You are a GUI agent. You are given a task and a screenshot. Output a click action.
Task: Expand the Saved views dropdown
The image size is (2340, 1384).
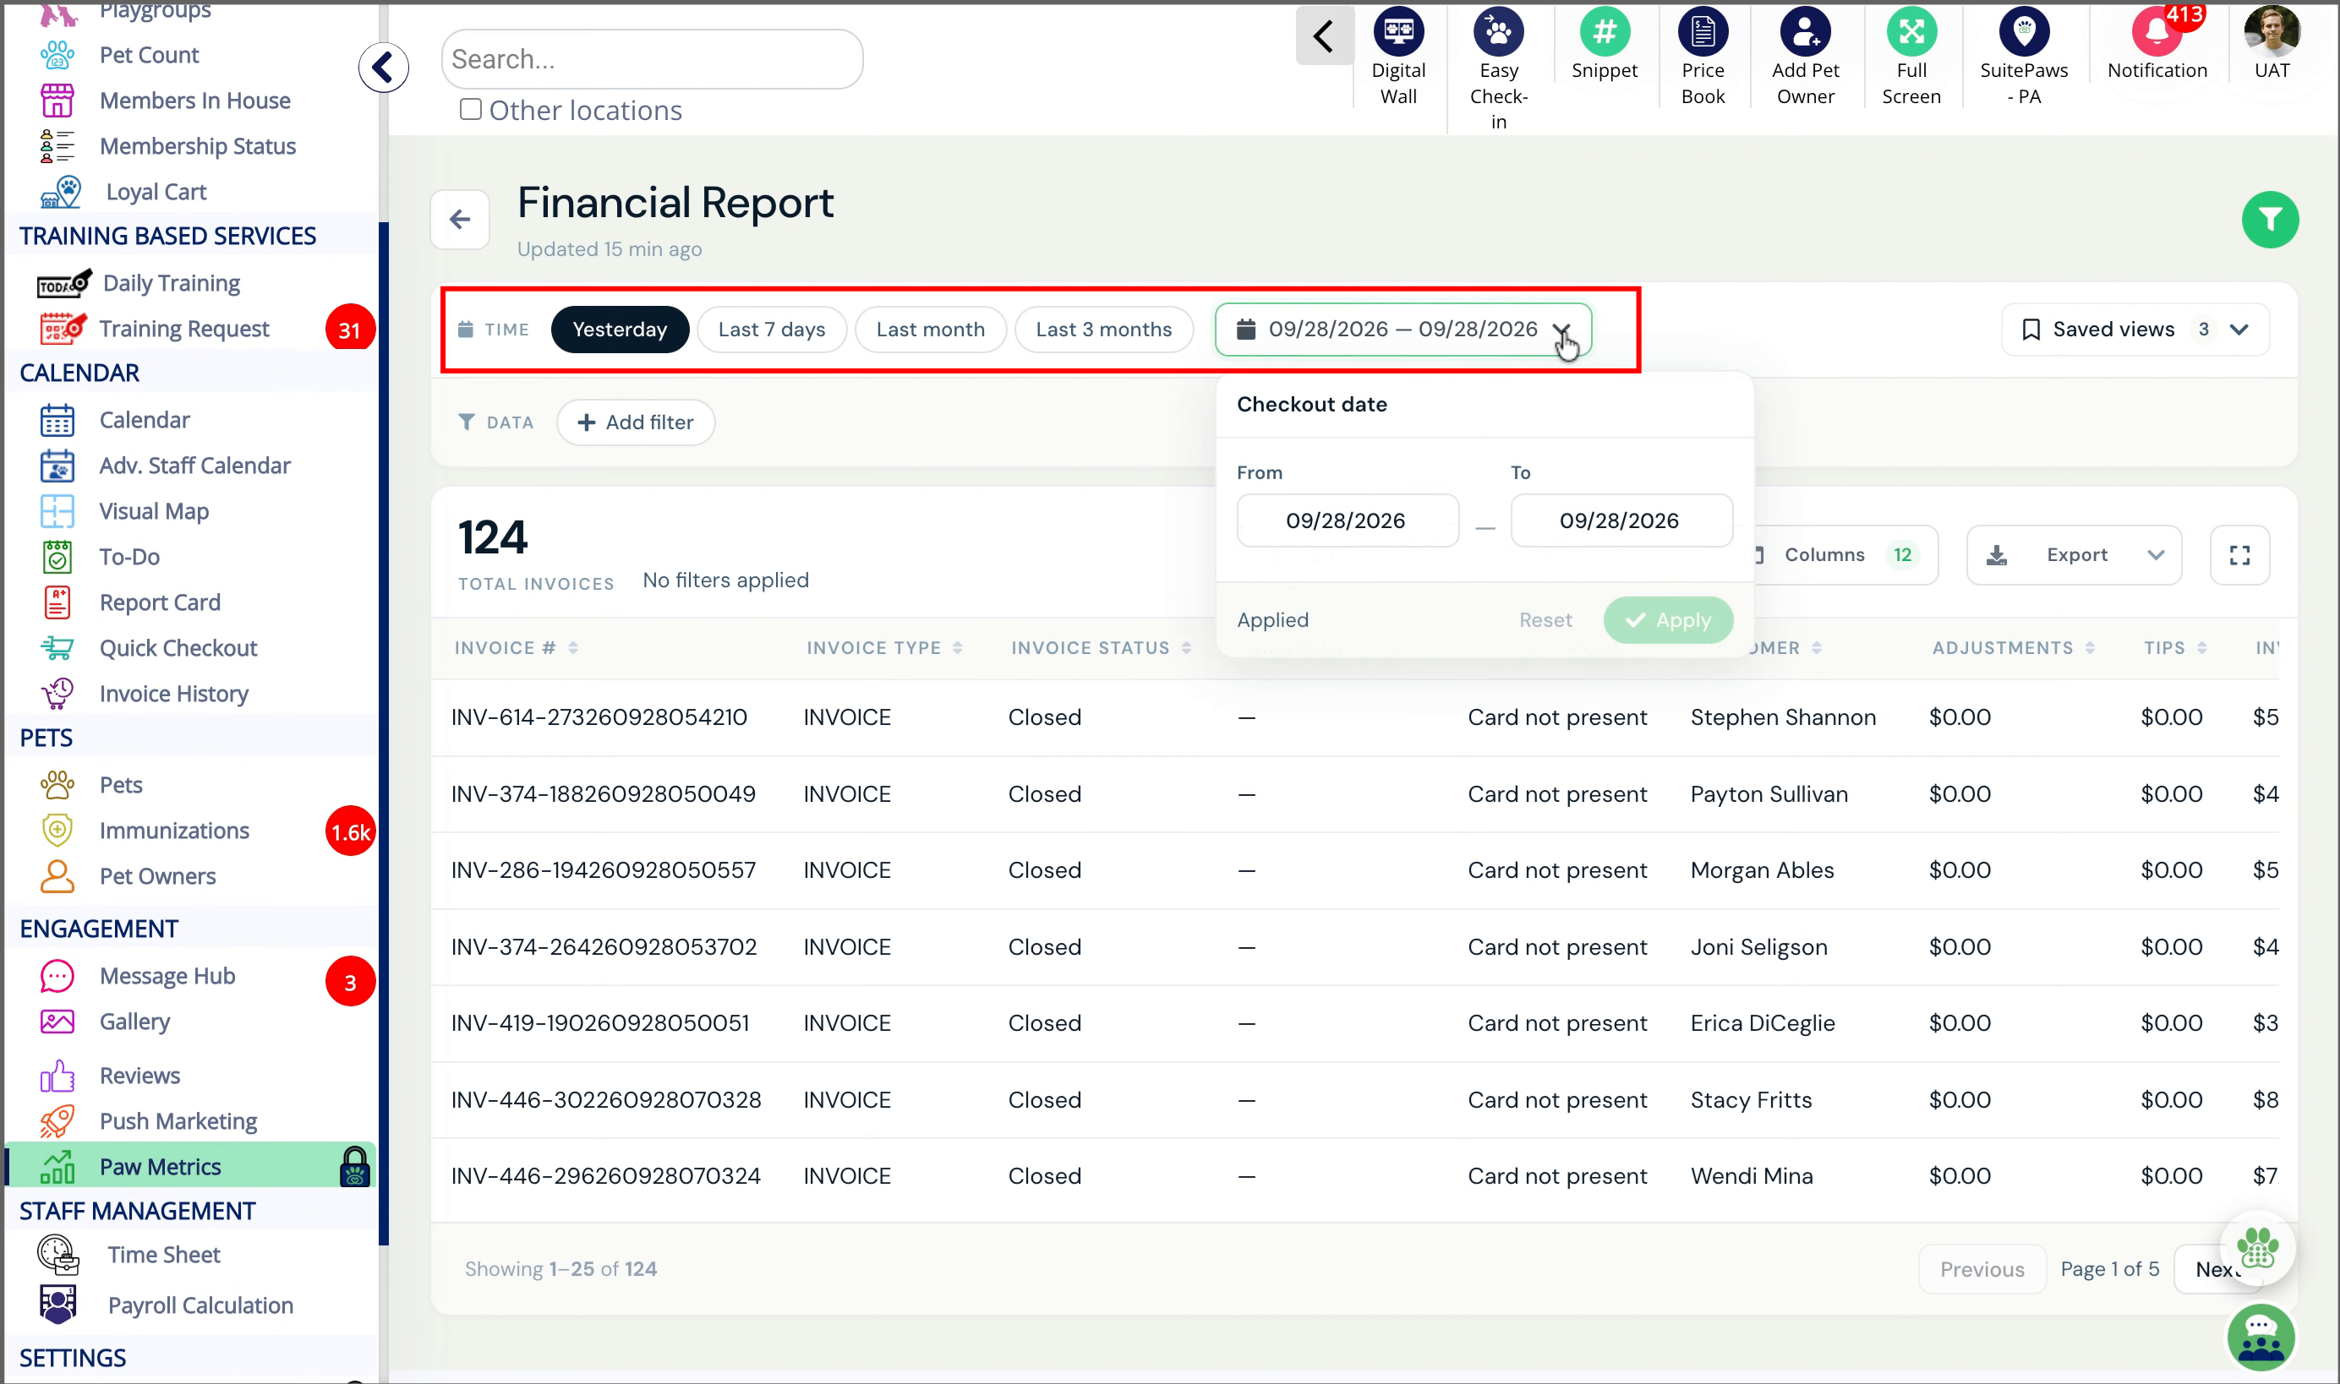(x=2134, y=330)
